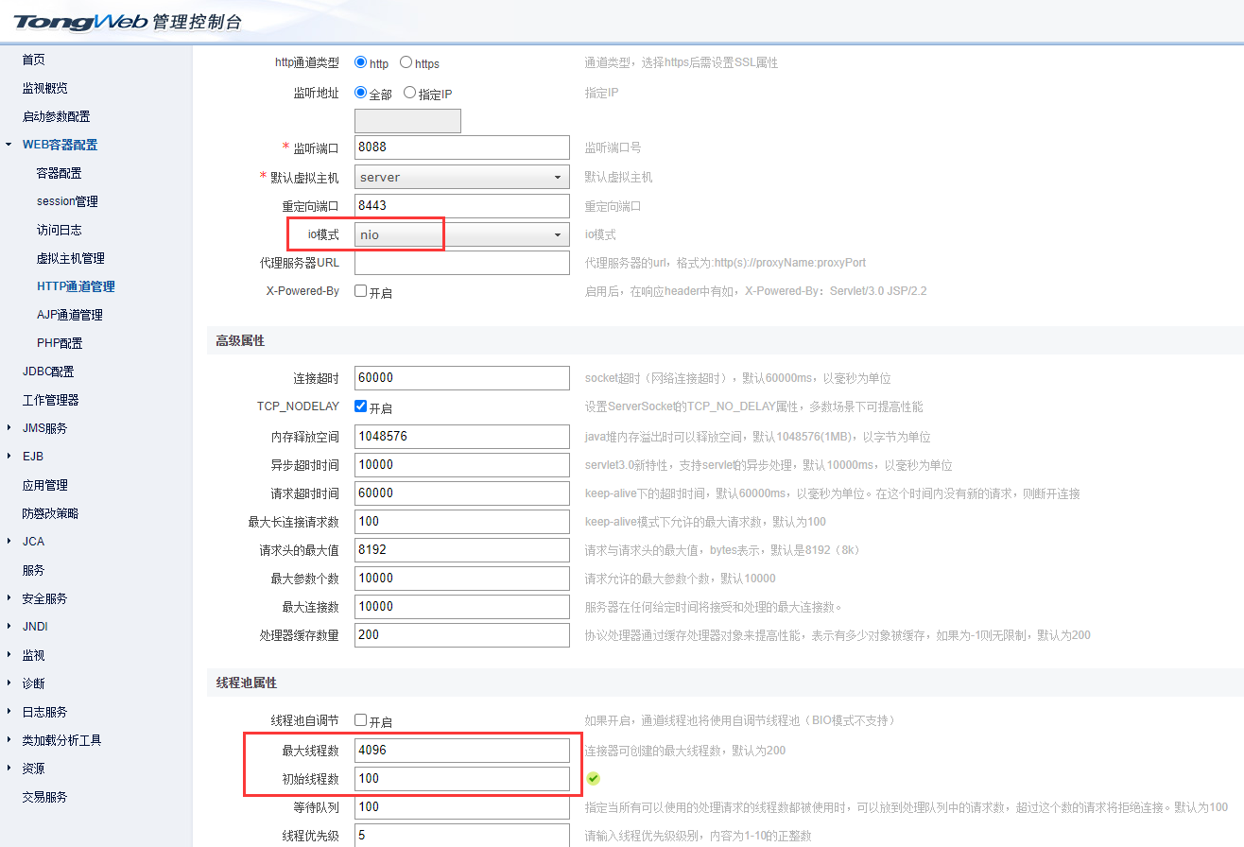Choose 全部 for the listen address
This screenshot has height=847, width=1244.
[360, 93]
